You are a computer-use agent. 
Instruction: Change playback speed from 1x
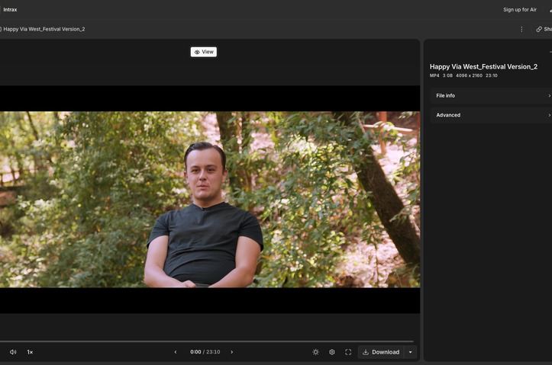click(x=30, y=352)
